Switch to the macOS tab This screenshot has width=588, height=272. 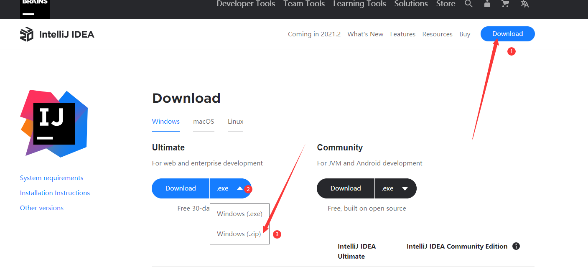pyautogui.click(x=204, y=122)
